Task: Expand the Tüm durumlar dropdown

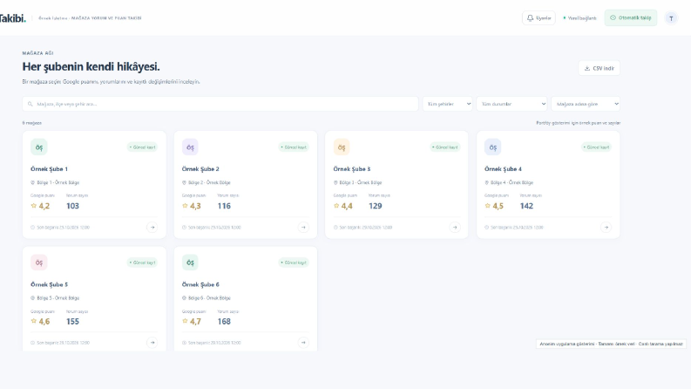Action: pos(511,104)
